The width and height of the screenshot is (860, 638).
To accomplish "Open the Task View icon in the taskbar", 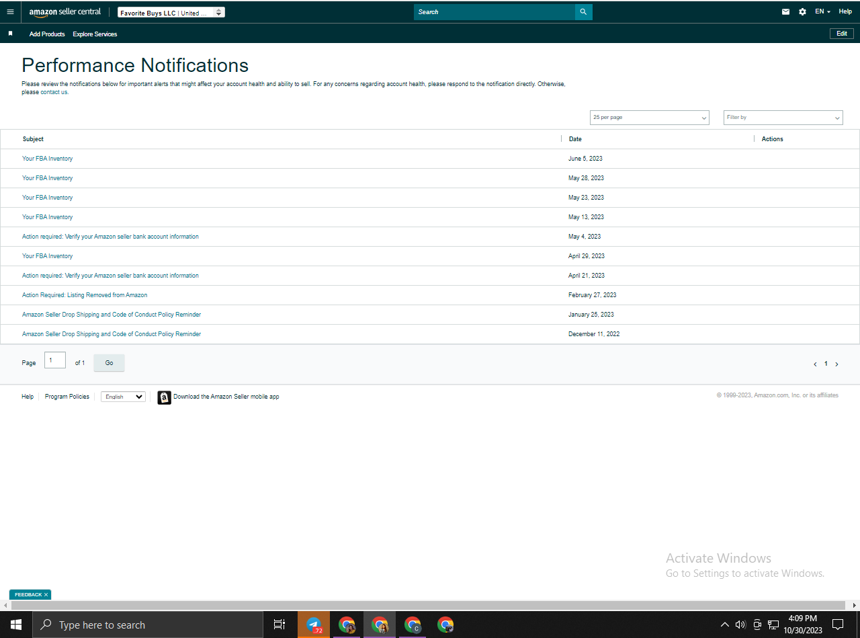I will tap(279, 625).
